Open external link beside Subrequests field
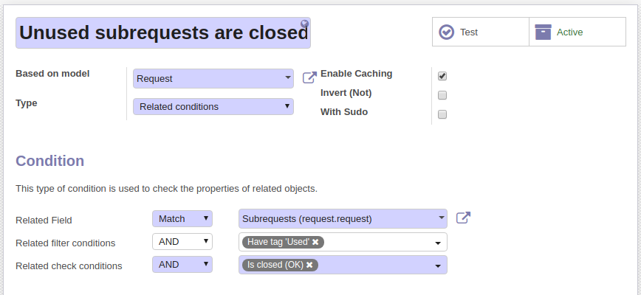This screenshot has height=295, width=641. [463, 218]
